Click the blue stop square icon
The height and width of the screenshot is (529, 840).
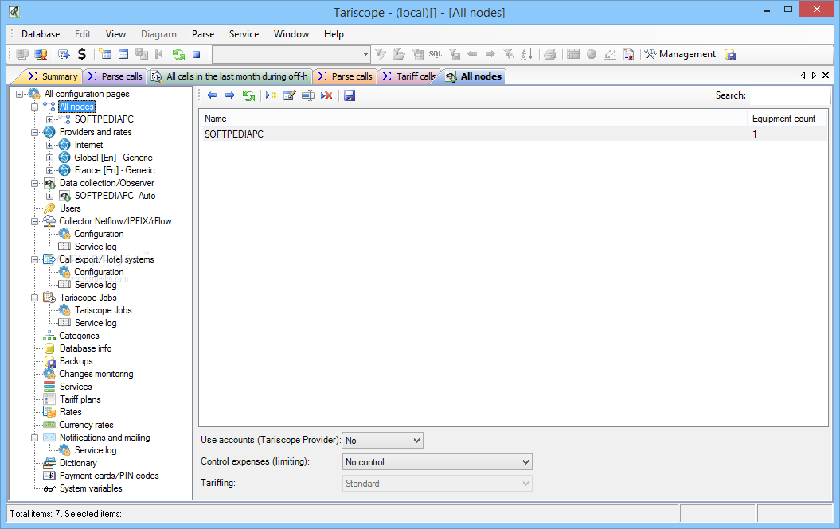pyautogui.click(x=197, y=54)
